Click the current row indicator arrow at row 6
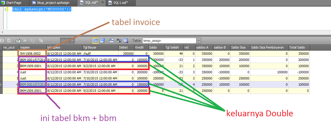The height and width of the screenshot is (131, 331). (x=1, y=84)
